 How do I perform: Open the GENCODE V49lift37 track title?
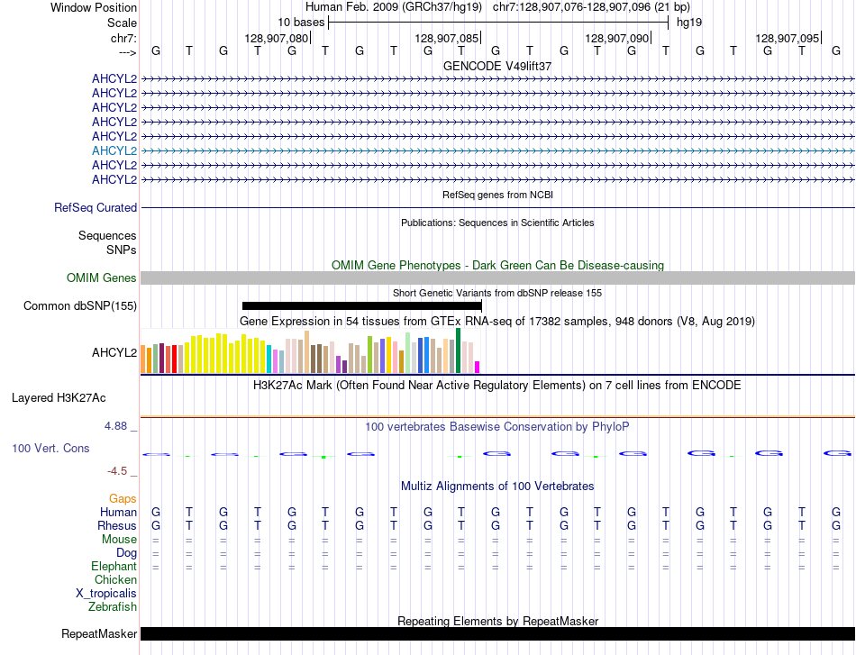click(497, 66)
